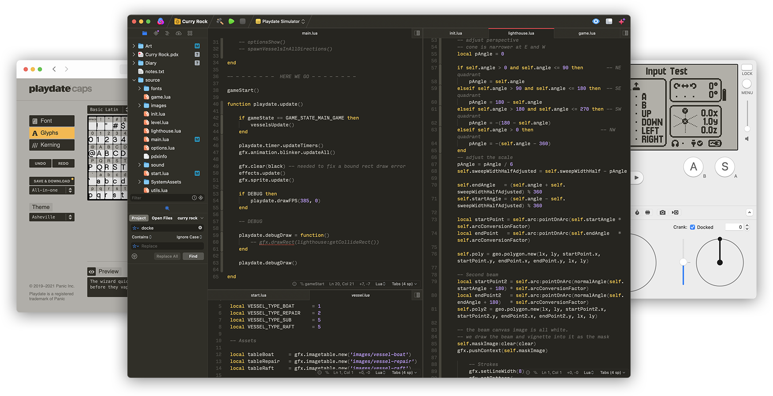Run the project with green play button
The image size is (773, 396).
tap(231, 21)
